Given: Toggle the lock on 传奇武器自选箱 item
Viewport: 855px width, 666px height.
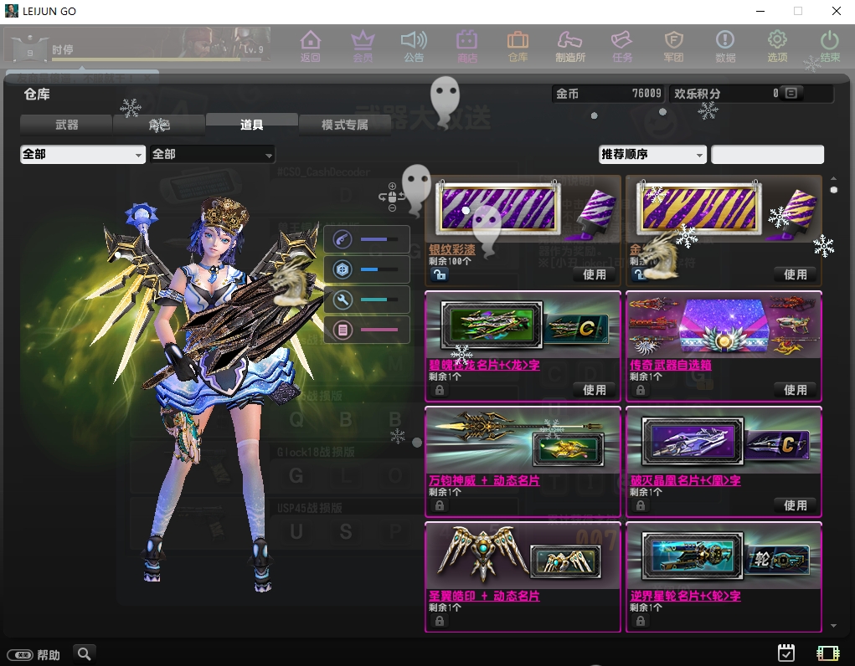Looking at the screenshot, I should [x=640, y=390].
